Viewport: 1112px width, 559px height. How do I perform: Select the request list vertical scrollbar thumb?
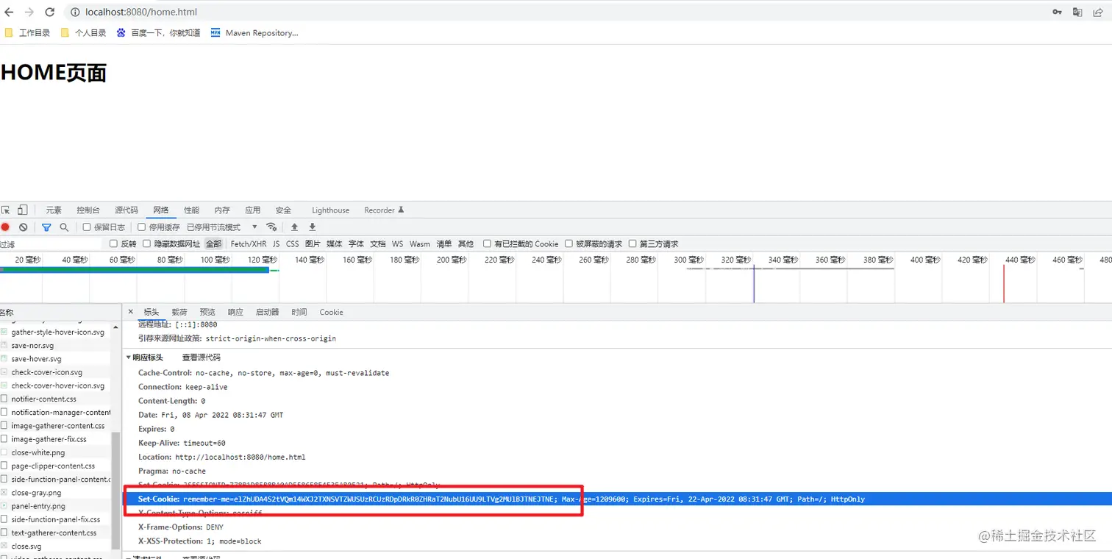coord(115,491)
